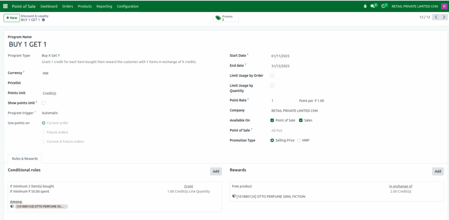Screen dimensions: 449x220
Task: Click the debug droplet icon
Action: [x=365, y=6]
